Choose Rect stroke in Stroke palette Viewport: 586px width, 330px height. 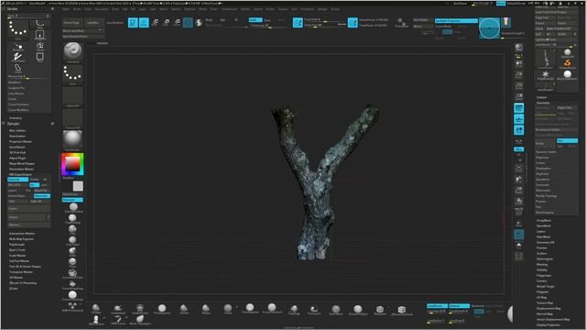40,57
